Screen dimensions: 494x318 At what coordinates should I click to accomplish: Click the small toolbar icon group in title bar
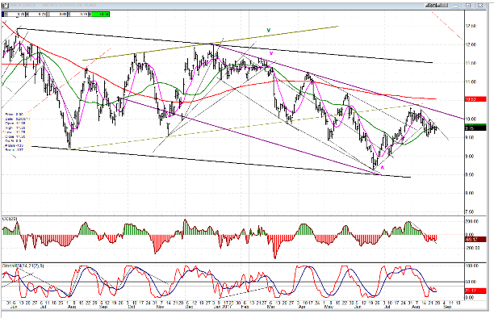pyautogui.click(x=437, y=6)
